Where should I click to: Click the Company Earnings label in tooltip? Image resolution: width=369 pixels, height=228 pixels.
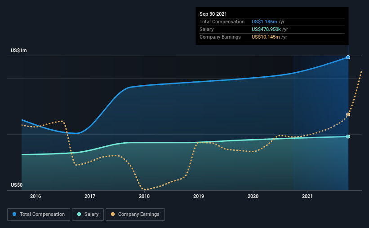[220, 37]
